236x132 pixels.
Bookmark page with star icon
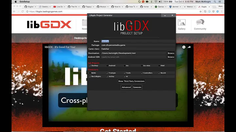coord(201,11)
